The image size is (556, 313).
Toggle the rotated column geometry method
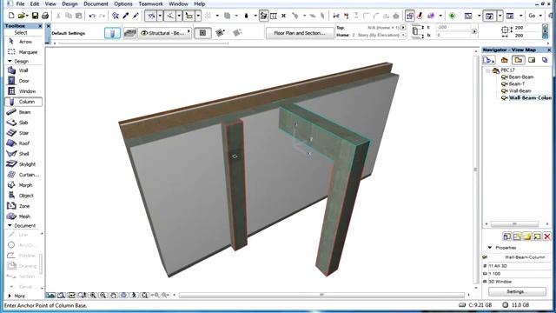[x=220, y=33]
